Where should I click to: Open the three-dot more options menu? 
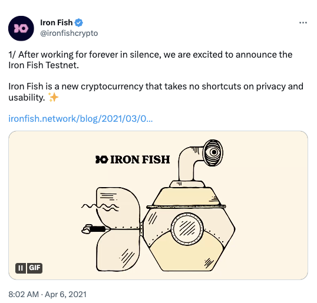pos(303,22)
